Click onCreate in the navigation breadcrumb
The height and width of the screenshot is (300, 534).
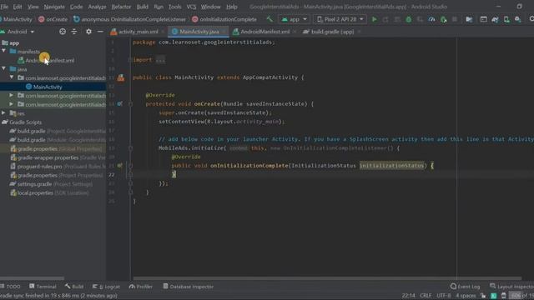[53, 19]
